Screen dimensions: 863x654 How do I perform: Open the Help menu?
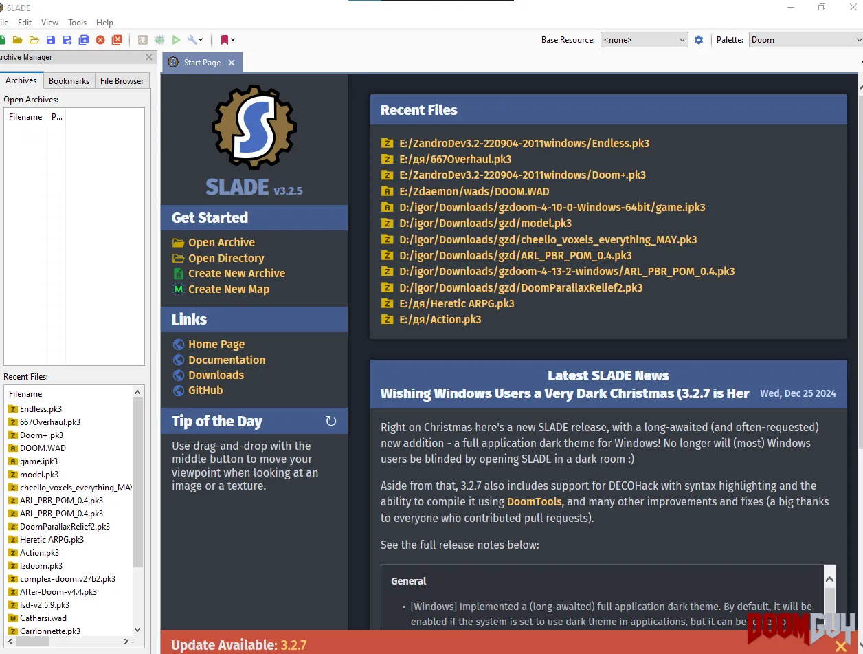pyautogui.click(x=104, y=23)
